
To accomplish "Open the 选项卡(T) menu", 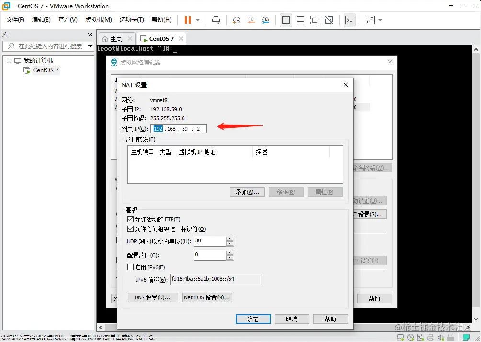I will click(132, 20).
